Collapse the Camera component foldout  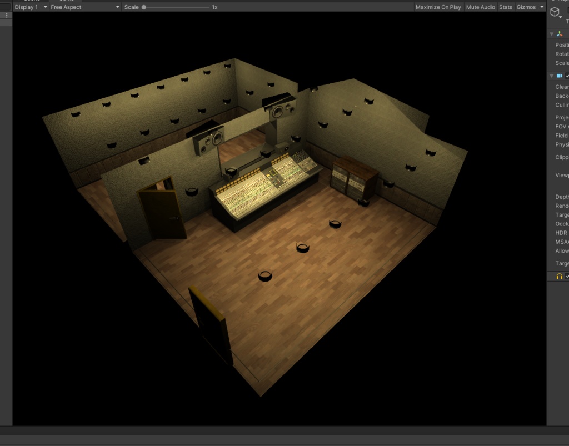pyautogui.click(x=552, y=76)
